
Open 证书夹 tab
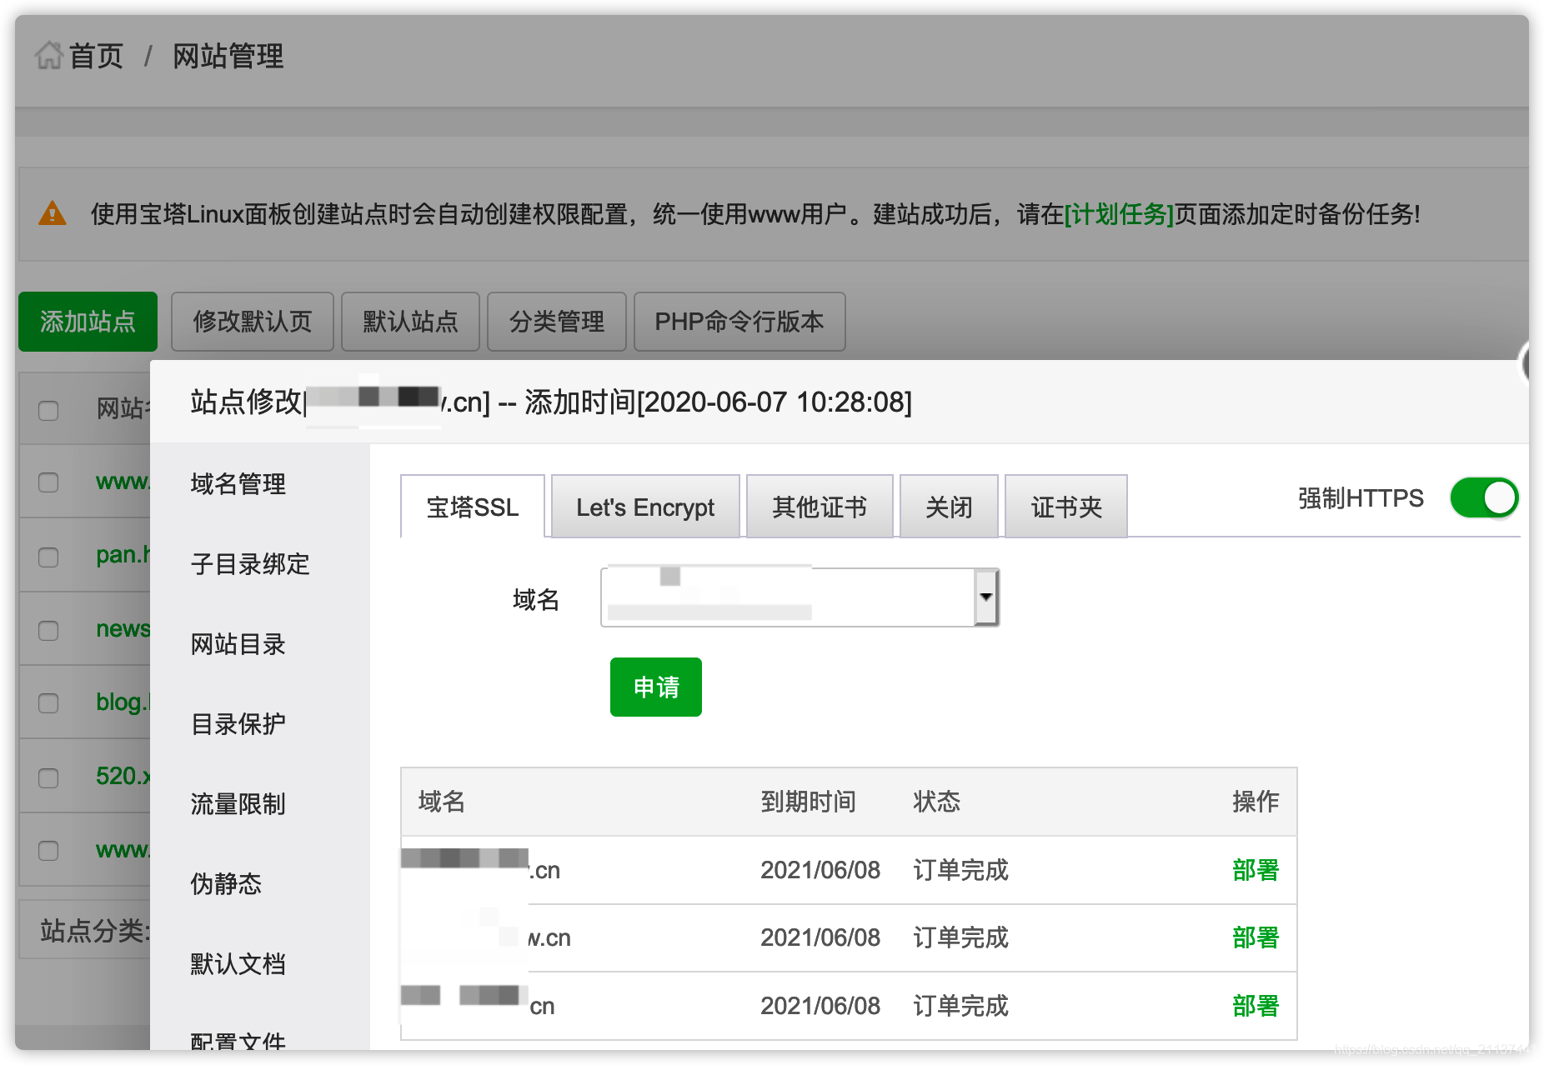1066,507
